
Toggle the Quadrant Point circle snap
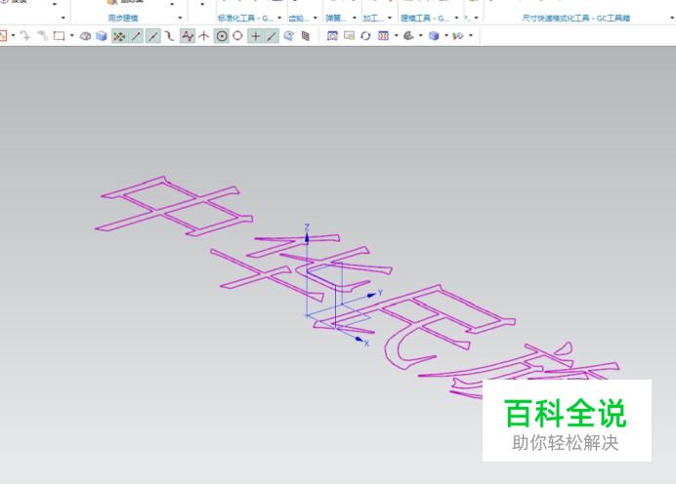[237, 36]
